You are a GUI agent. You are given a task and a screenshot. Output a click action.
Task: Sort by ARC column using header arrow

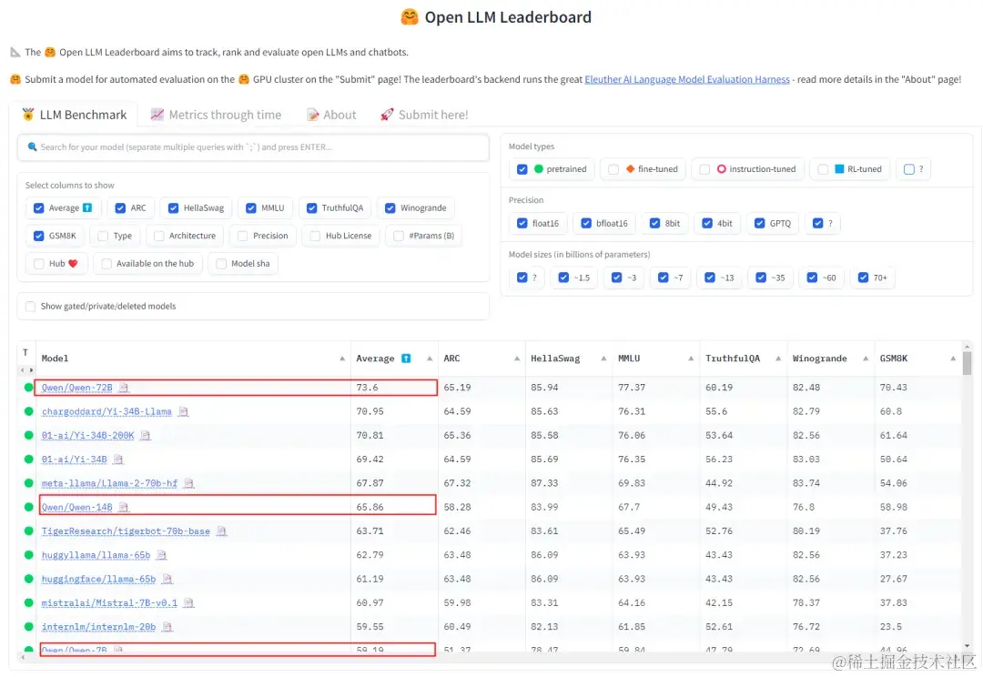pos(517,359)
